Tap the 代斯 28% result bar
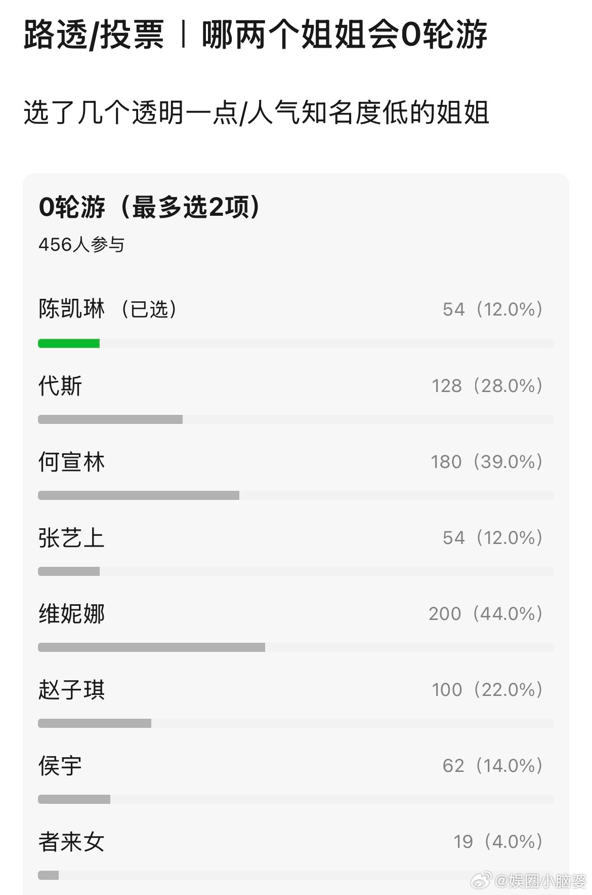The image size is (592, 895). point(110,419)
